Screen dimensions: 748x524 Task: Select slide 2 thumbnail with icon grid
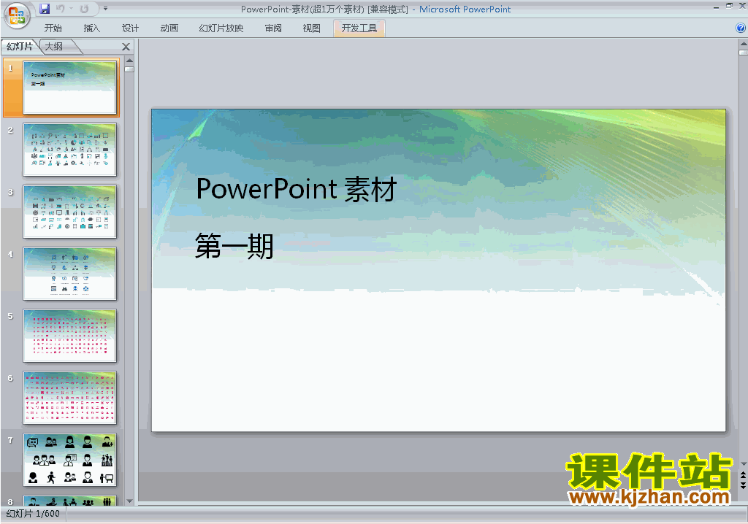[x=69, y=150]
